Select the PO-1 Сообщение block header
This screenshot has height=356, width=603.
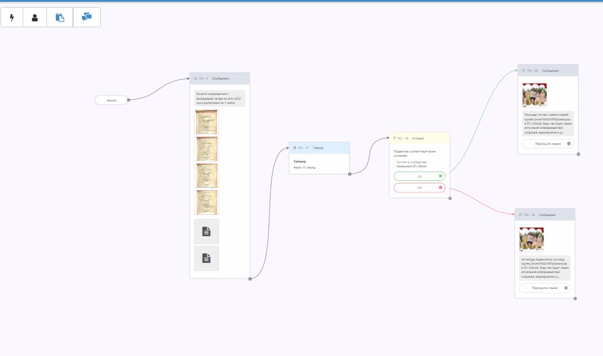[220, 78]
